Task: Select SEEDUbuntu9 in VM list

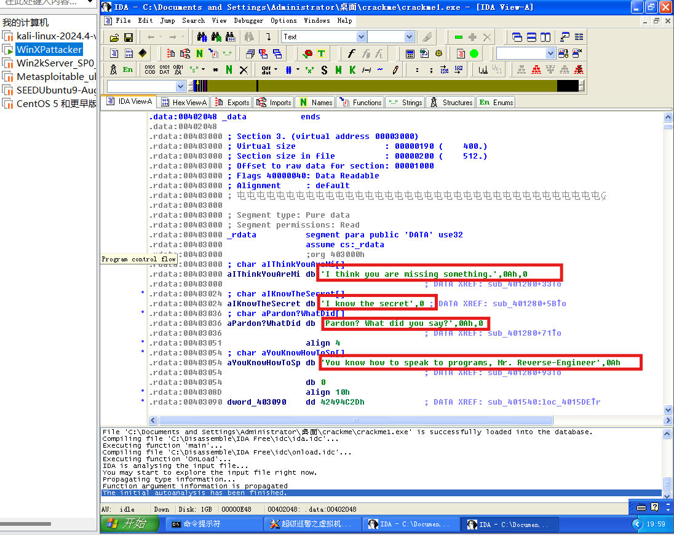Action: point(56,90)
